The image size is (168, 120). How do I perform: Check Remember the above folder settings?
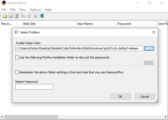click(x=18, y=72)
